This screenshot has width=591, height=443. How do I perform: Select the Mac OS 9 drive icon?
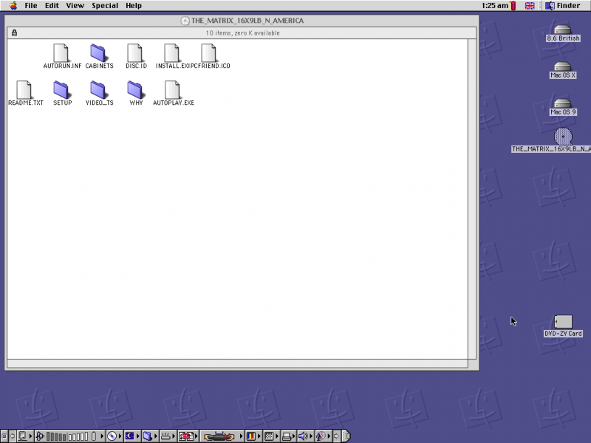point(563,103)
